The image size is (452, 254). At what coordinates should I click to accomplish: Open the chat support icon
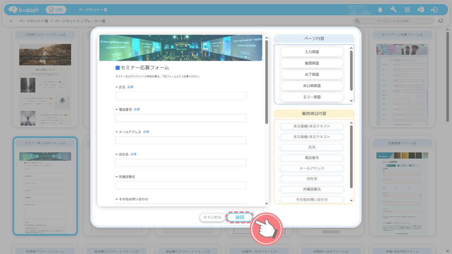pos(421,10)
